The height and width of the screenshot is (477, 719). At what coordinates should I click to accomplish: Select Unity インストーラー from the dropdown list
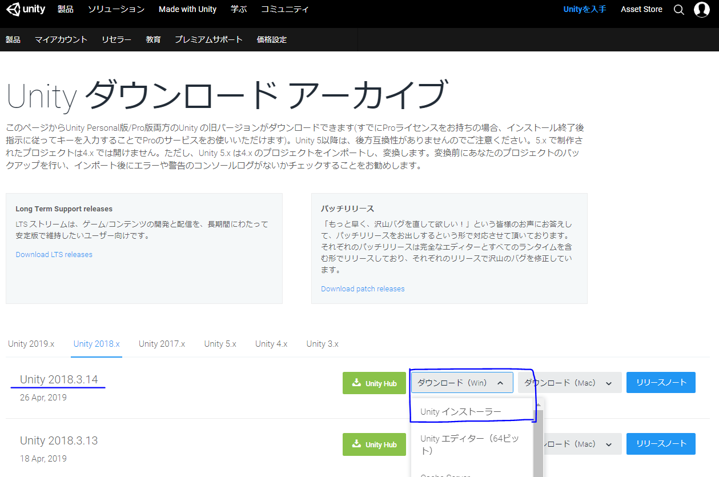point(460,412)
